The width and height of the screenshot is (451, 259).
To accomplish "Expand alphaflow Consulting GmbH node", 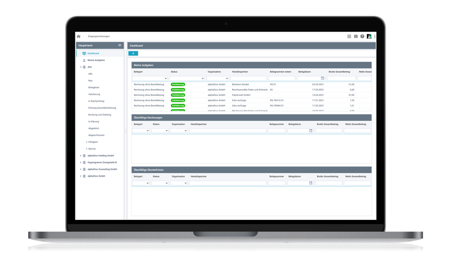I will 81,169.
